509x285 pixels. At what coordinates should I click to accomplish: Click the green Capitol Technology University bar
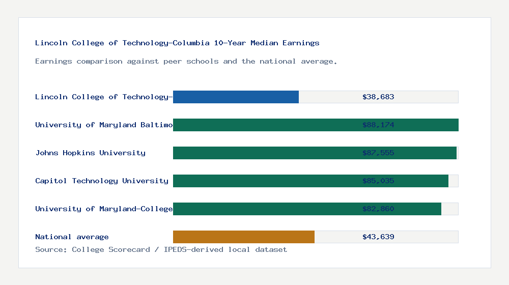click(x=310, y=181)
